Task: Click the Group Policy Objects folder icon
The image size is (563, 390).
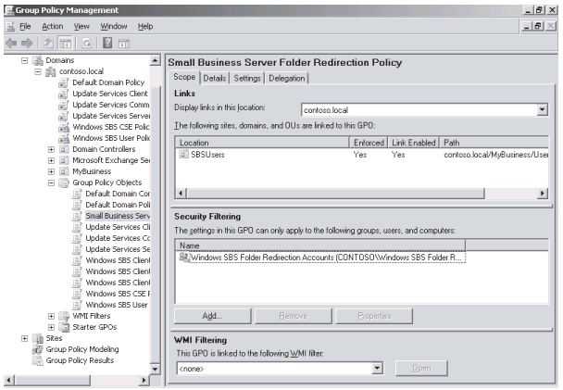Action: (64, 182)
